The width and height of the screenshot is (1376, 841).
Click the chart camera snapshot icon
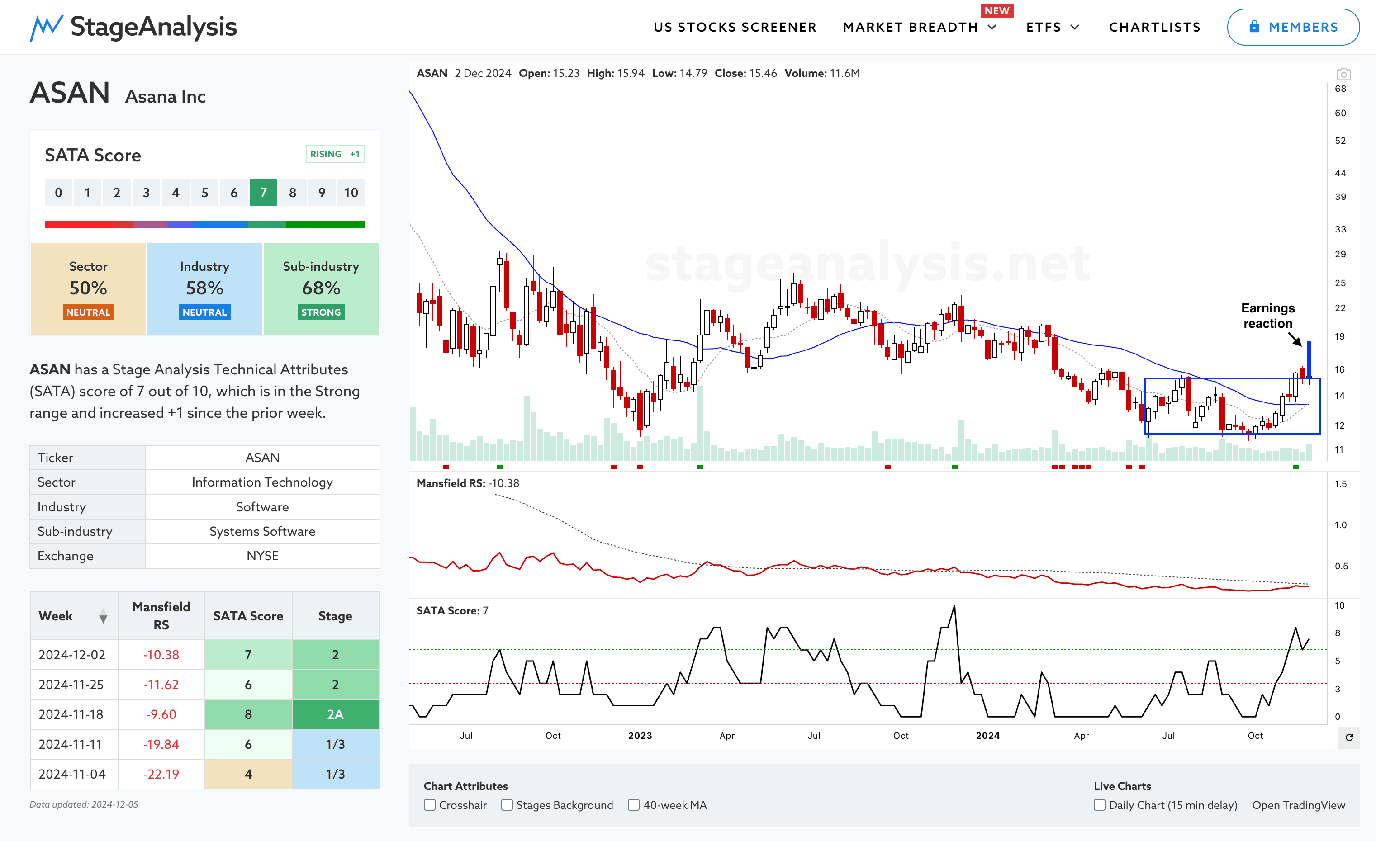1343,74
